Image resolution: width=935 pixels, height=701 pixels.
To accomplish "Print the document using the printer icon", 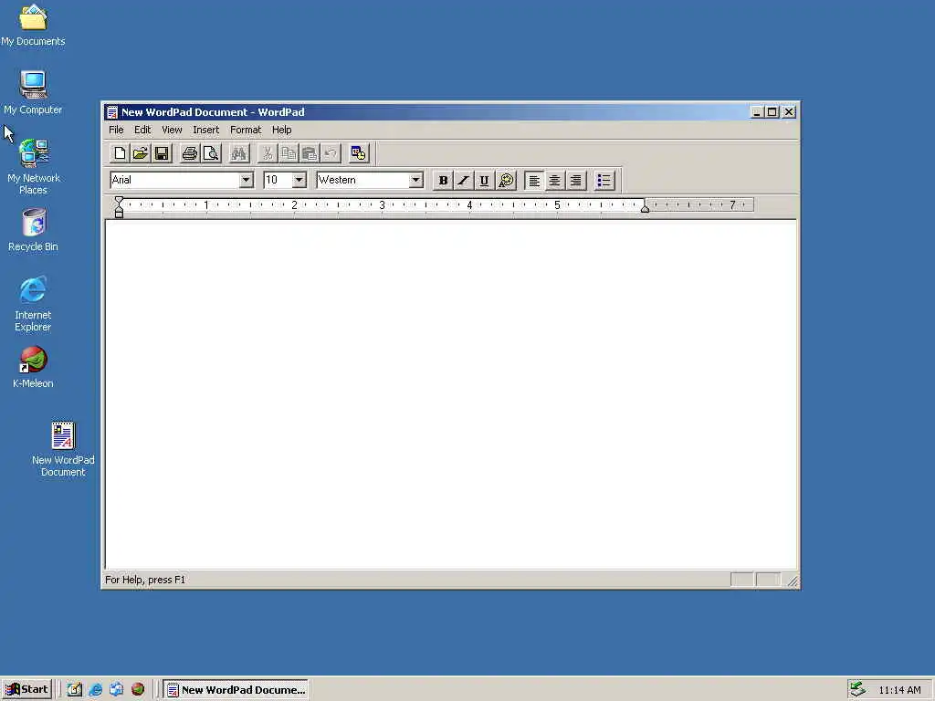I will coord(190,153).
